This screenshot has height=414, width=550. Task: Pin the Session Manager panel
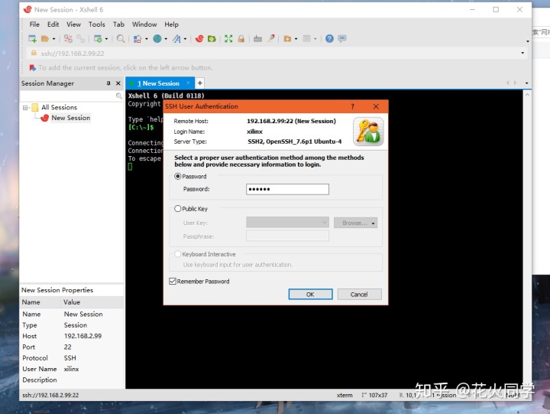pyautogui.click(x=108, y=83)
